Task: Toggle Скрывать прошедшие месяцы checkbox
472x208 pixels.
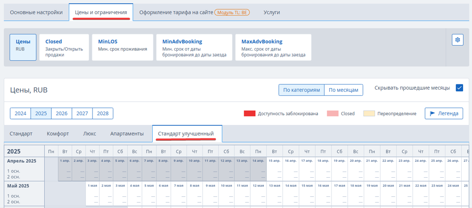Action: [x=459, y=88]
